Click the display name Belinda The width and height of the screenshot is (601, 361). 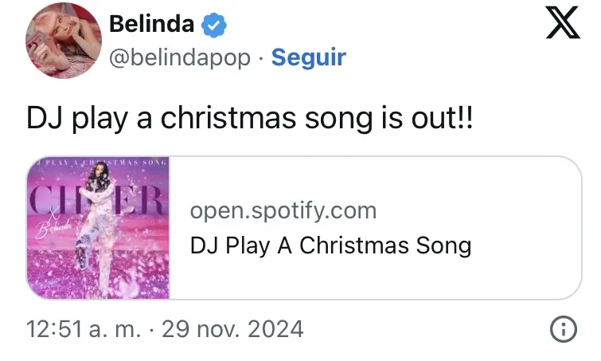(x=151, y=24)
